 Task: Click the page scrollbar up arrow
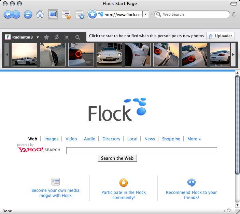(237, 73)
